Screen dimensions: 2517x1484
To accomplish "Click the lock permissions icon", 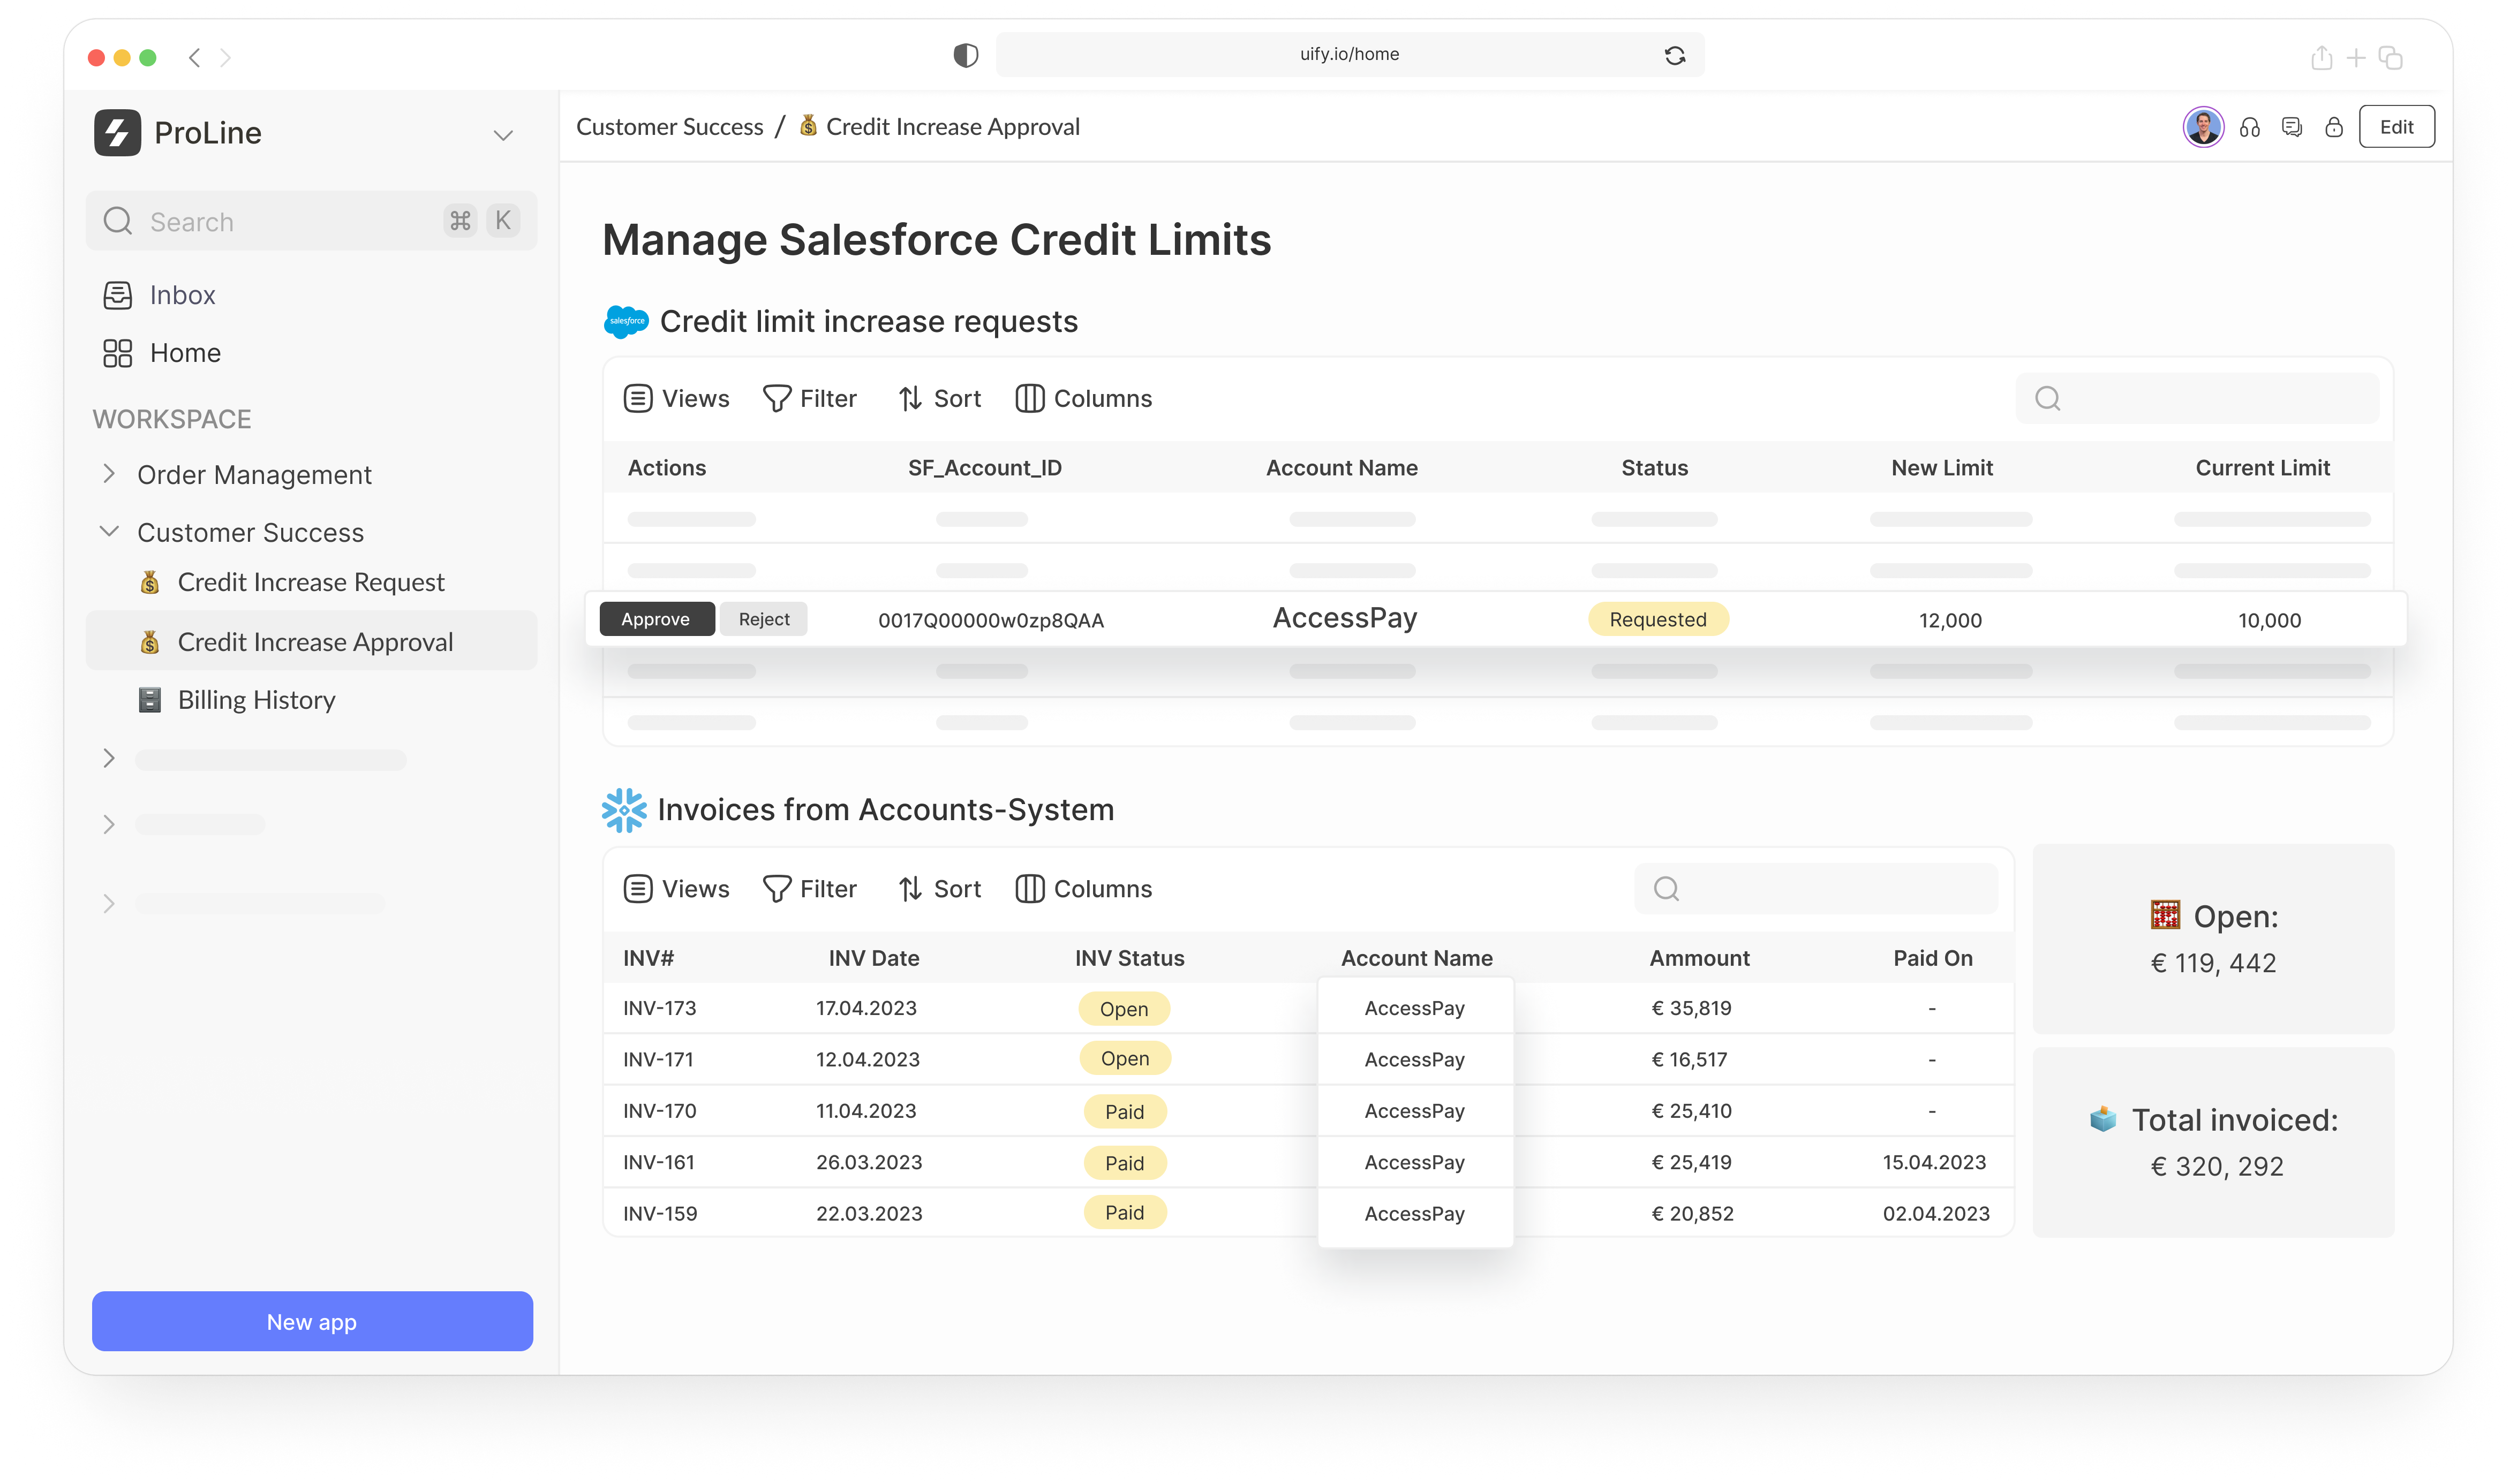I will (2333, 127).
